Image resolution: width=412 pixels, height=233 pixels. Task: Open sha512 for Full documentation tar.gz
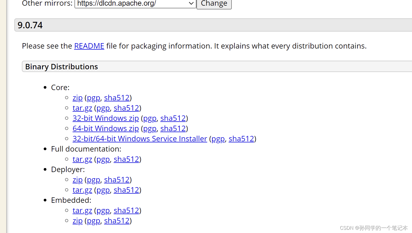[x=126, y=159]
